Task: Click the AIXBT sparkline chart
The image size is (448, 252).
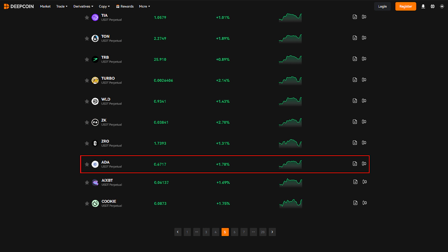Action: pos(290,182)
